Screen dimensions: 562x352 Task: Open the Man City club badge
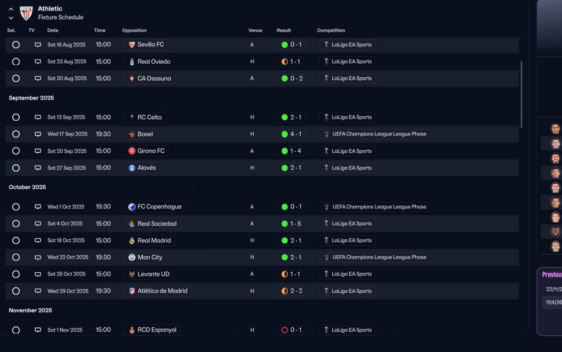[132, 258]
